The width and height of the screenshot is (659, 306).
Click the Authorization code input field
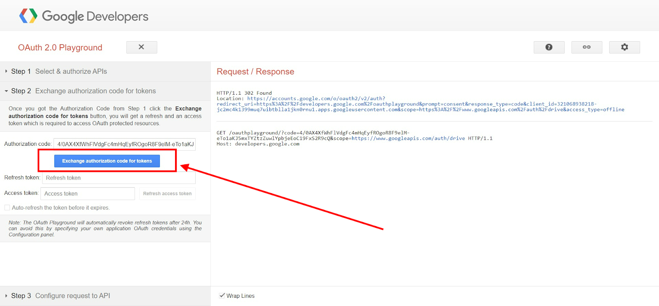tap(124, 144)
